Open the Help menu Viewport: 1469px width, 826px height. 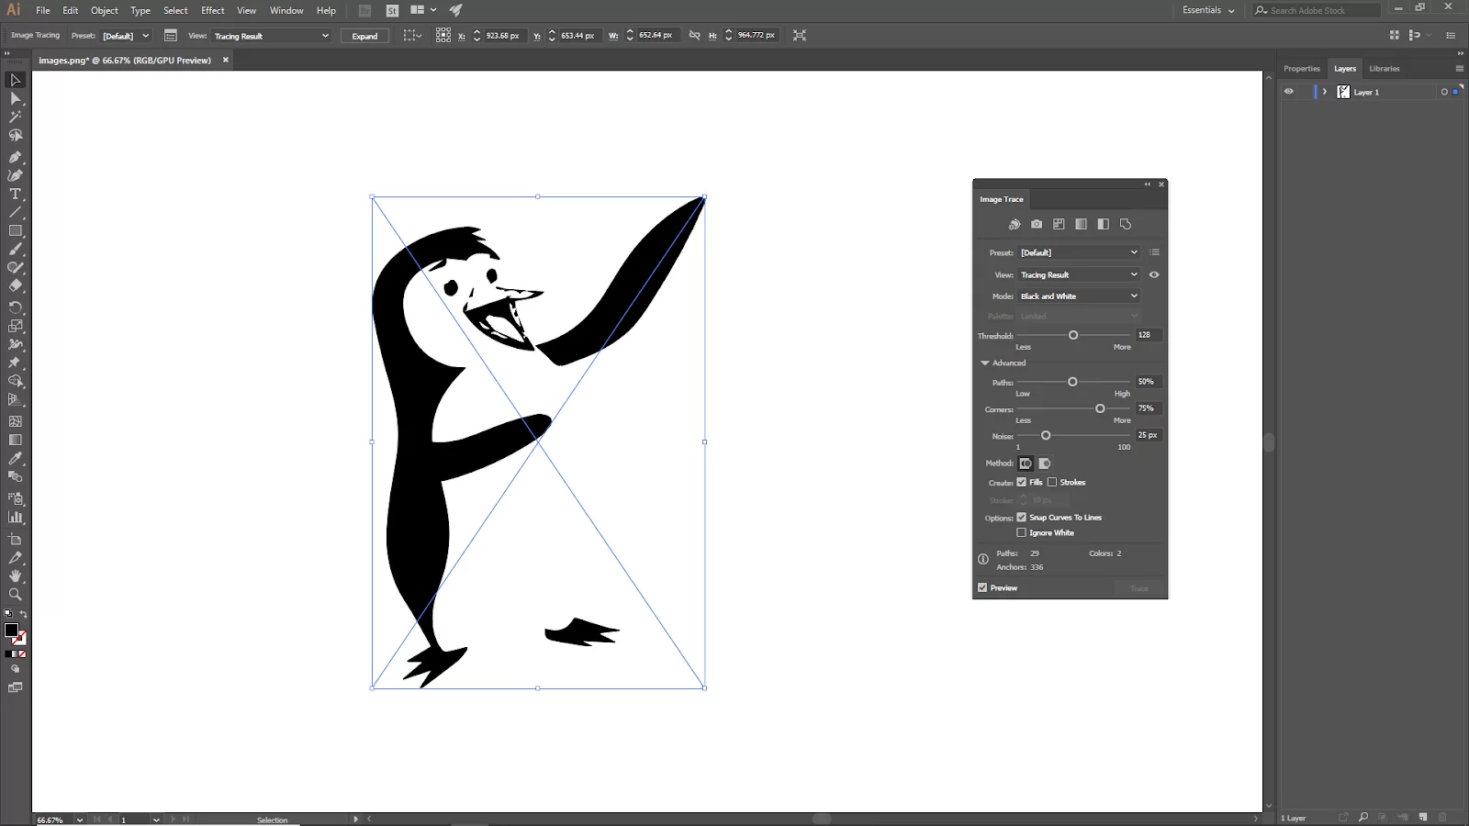point(326,10)
